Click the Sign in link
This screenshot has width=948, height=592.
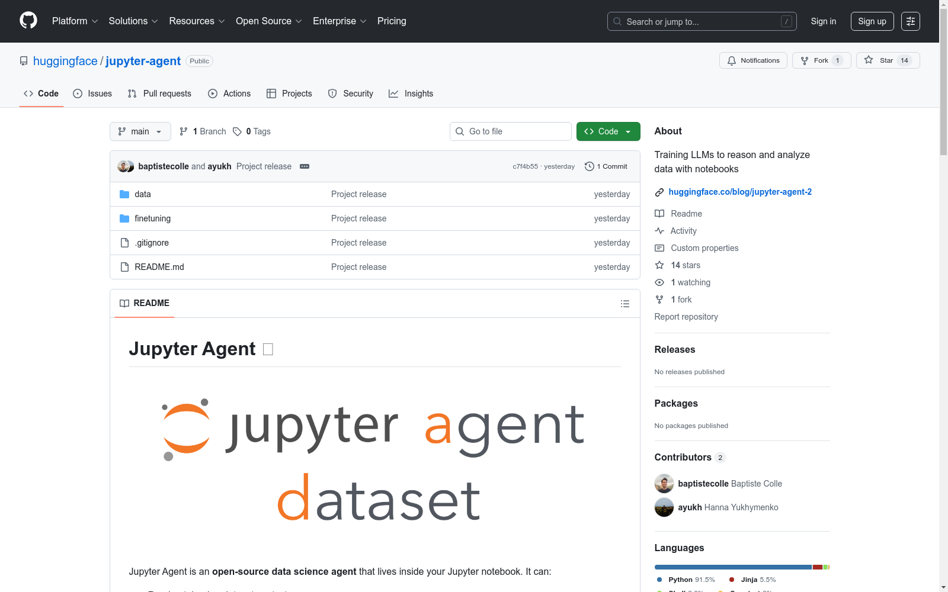824,21
